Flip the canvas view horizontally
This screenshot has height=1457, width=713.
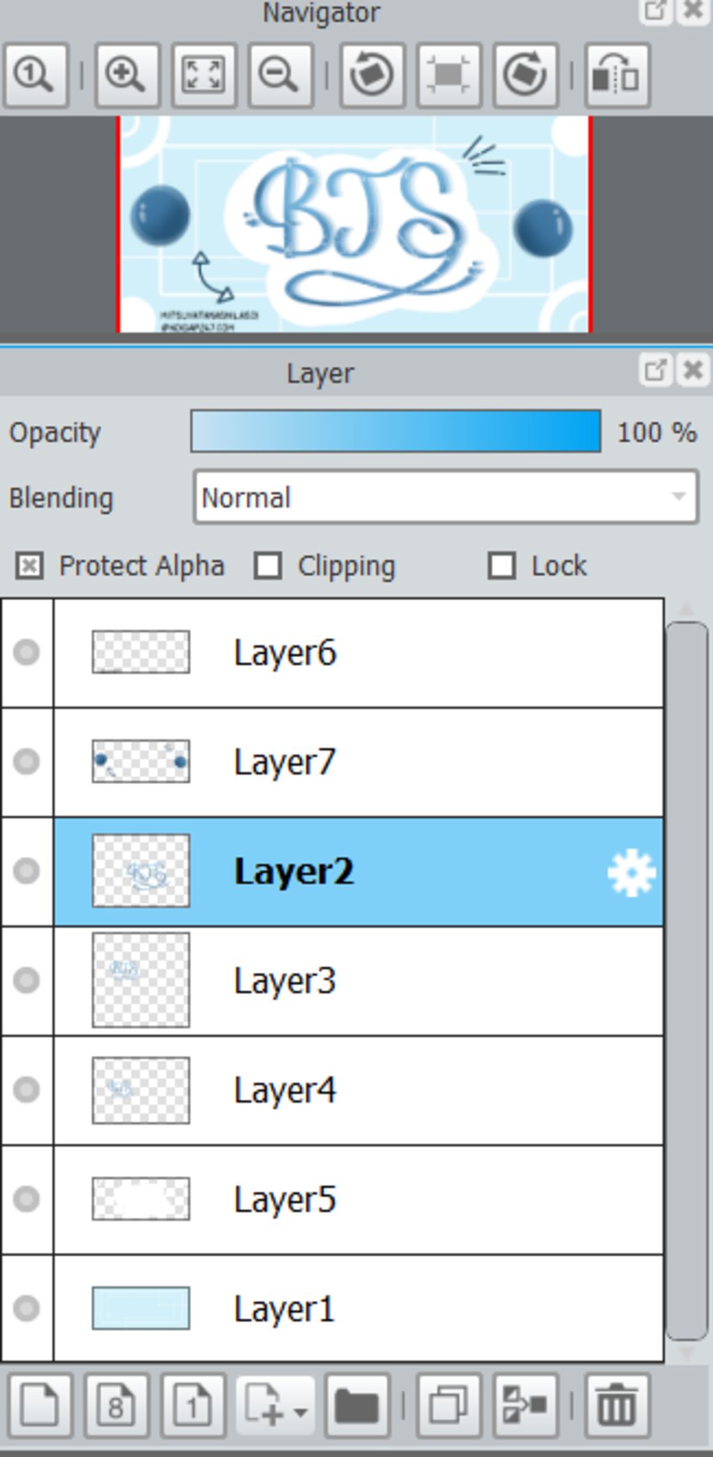[617, 75]
